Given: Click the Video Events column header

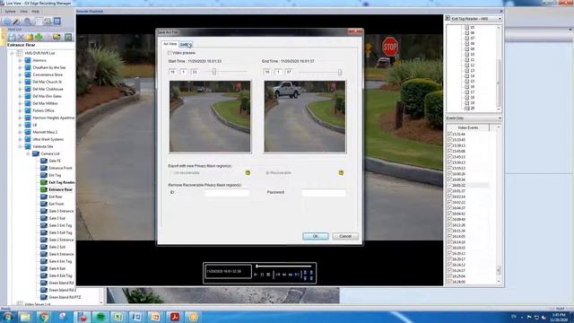Looking at the screenshot, I should click(x=468, y=127).
